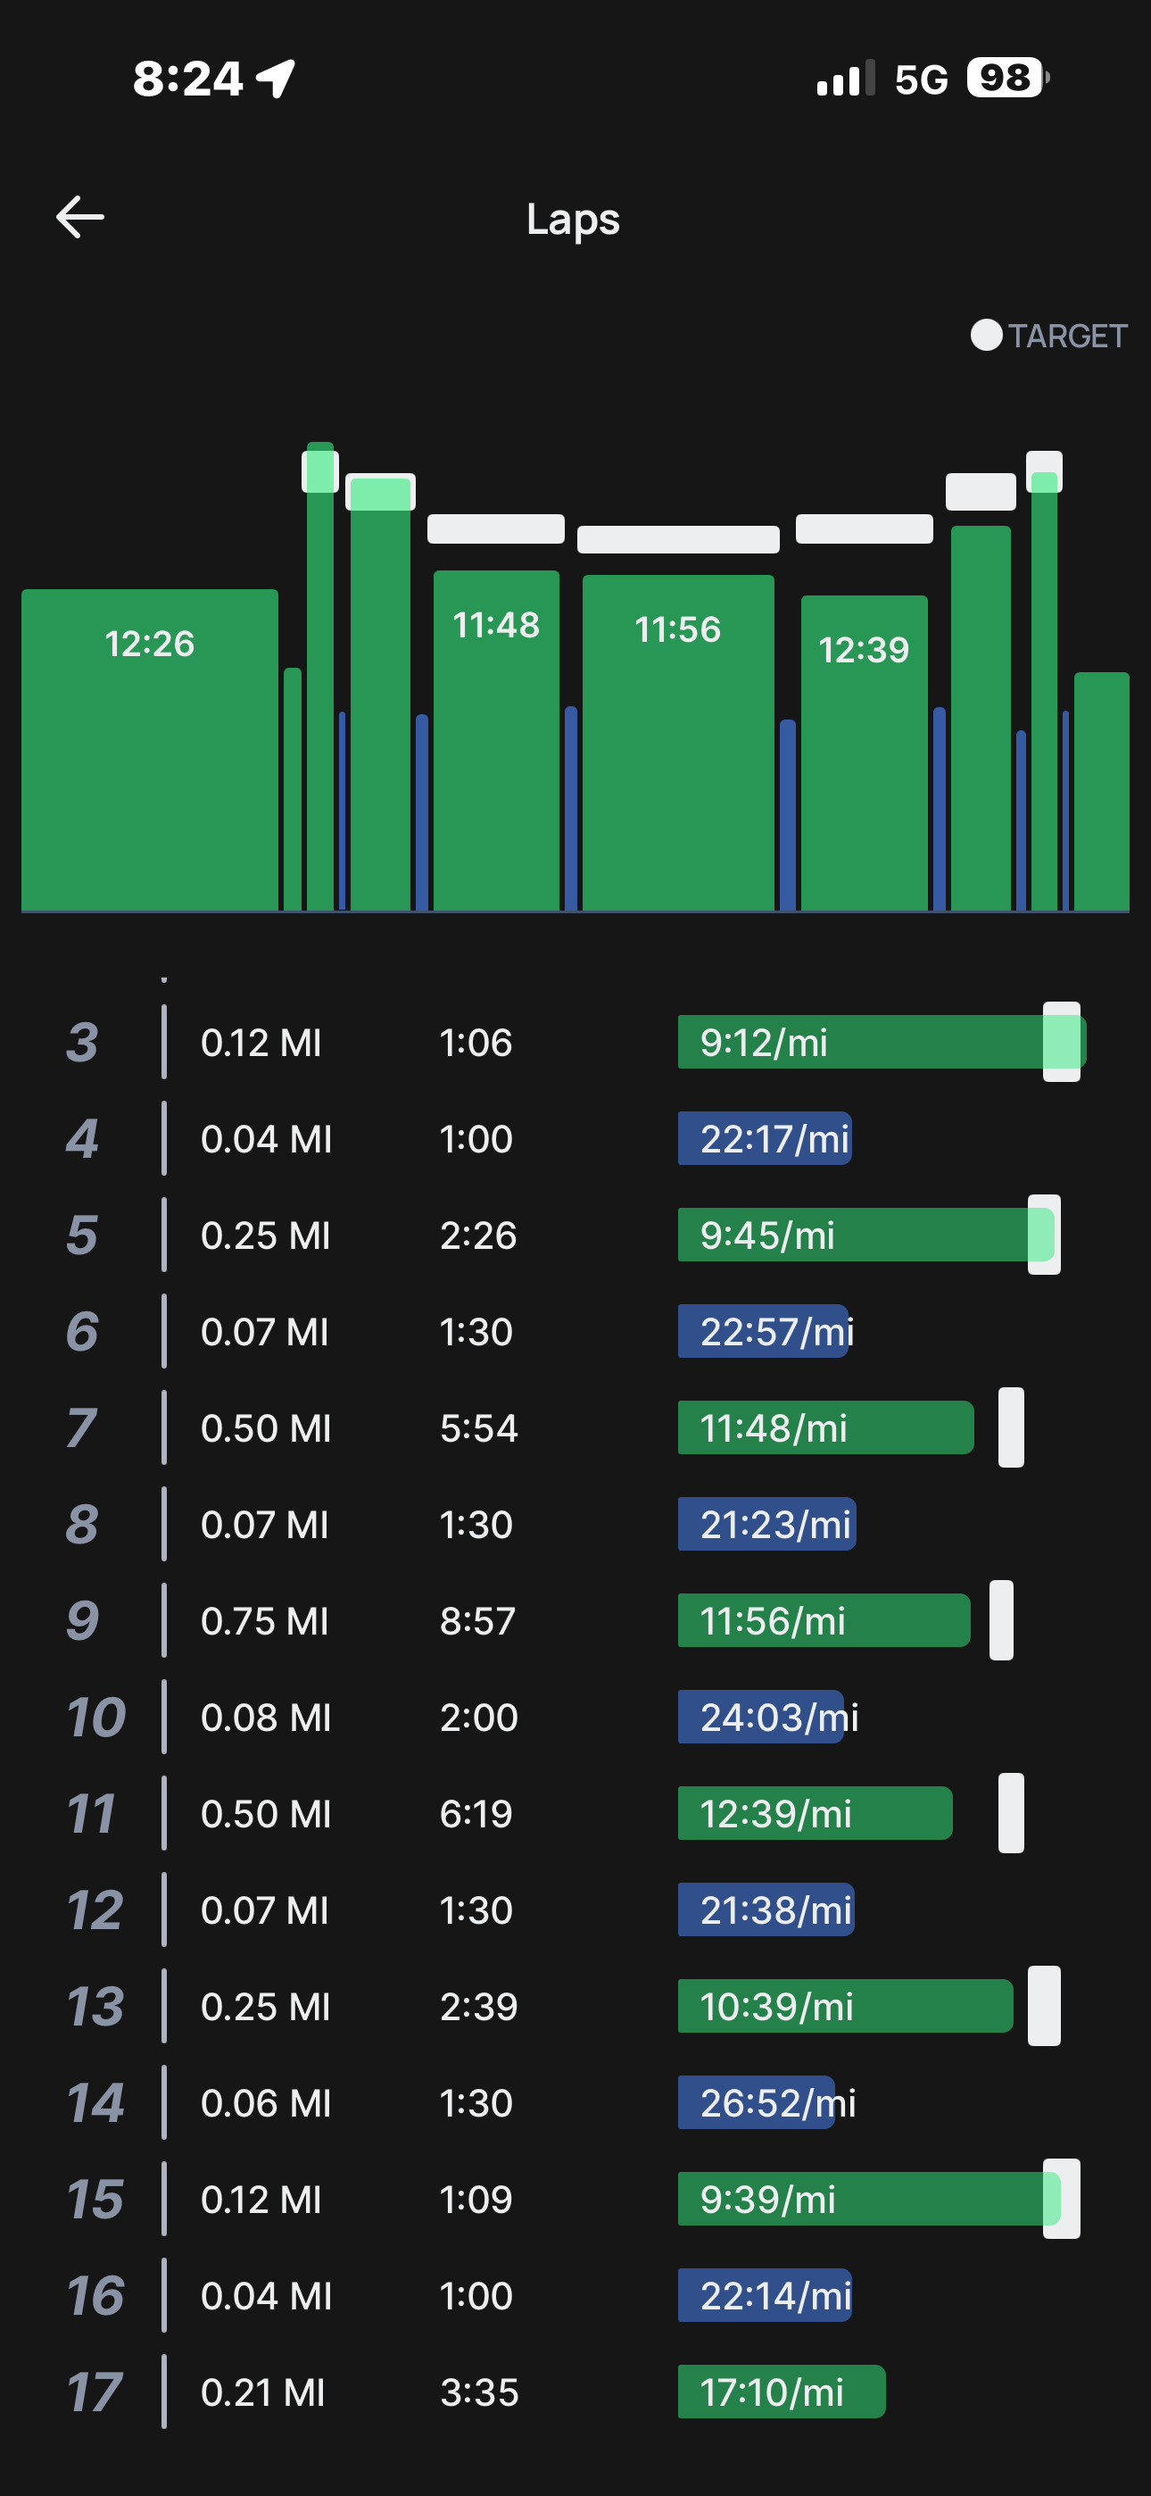
Task: Tap the 17:10/mi pace bar
Action: (781, 2392)
